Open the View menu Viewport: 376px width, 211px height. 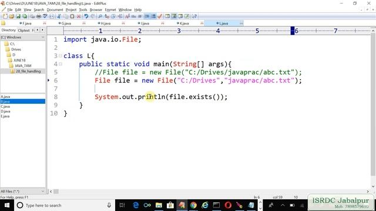tap(28, 10)
